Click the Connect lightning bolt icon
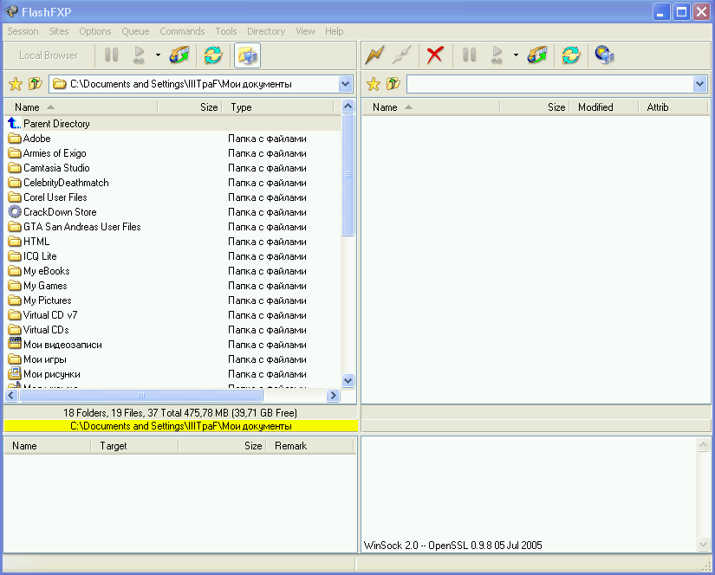 pyautogui.click(x=374, y=55)
